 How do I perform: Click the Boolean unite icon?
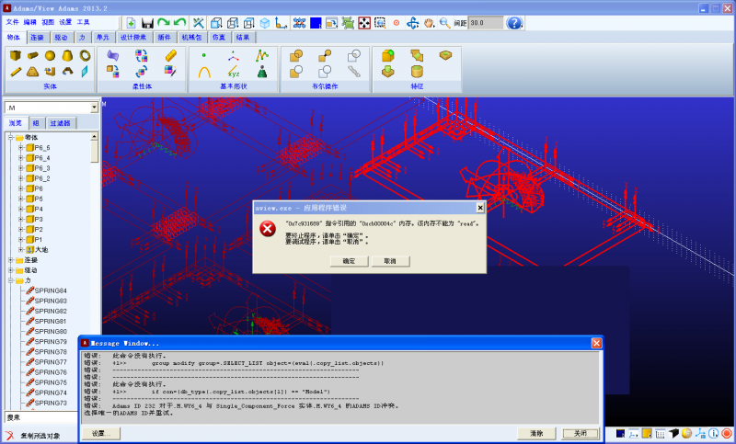coord(296,56)
